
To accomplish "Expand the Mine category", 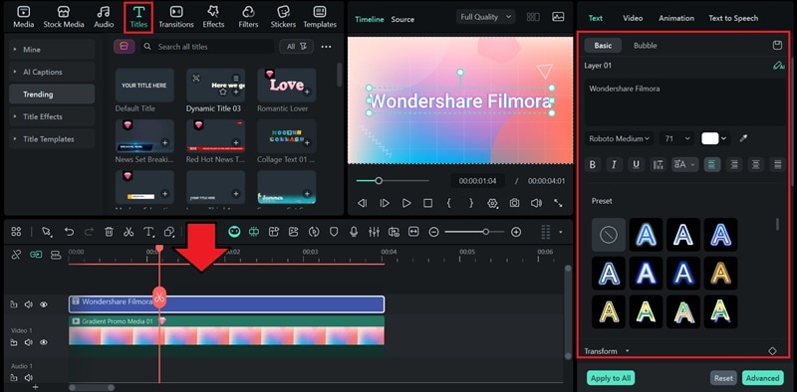I will tap(52, 50).
